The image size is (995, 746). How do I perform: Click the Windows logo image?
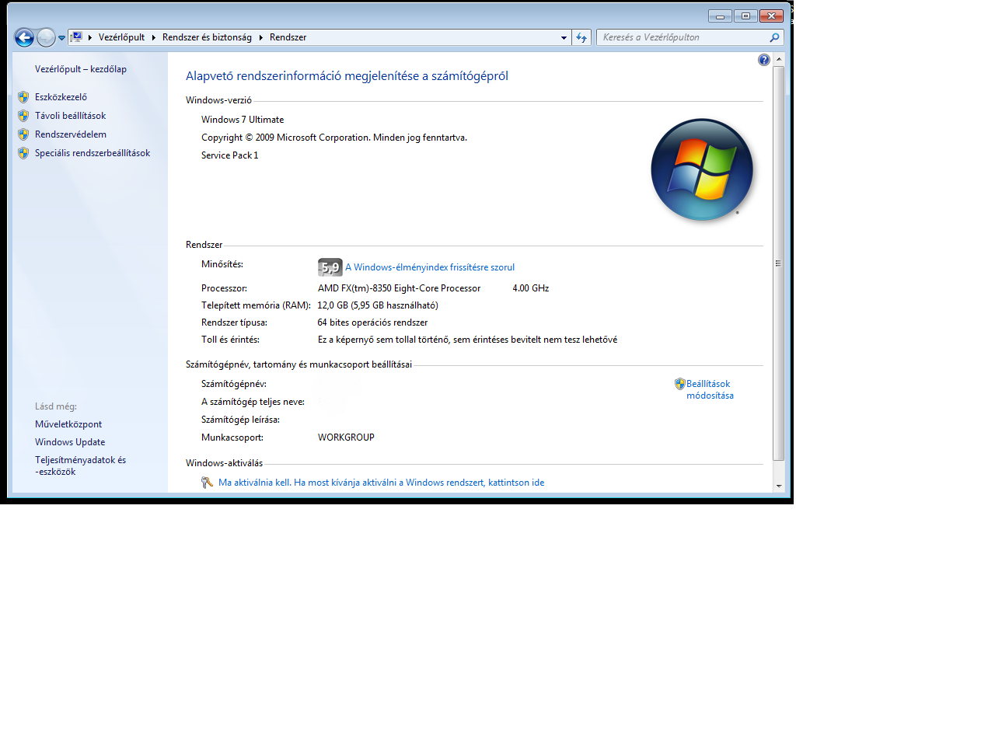click(702, 169)
